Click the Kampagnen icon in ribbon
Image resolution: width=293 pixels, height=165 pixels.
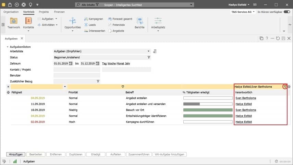(86, 19)
